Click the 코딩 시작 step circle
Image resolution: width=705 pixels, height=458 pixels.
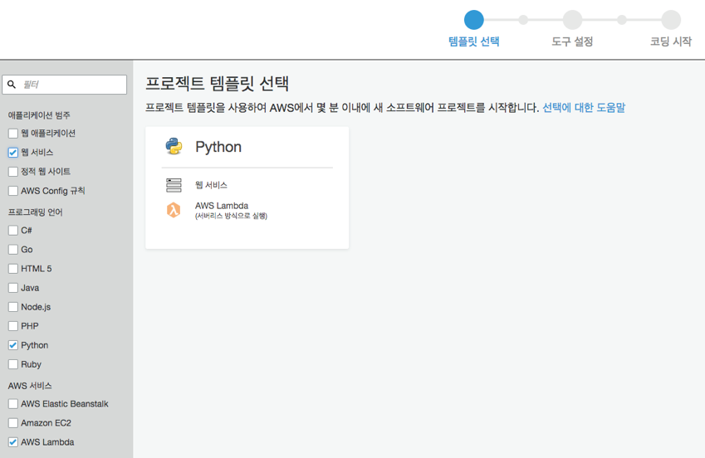point(670,20)
